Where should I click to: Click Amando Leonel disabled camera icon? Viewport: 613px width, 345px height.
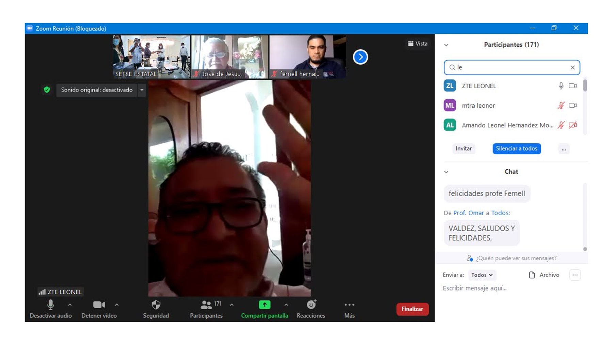point(573,125)
